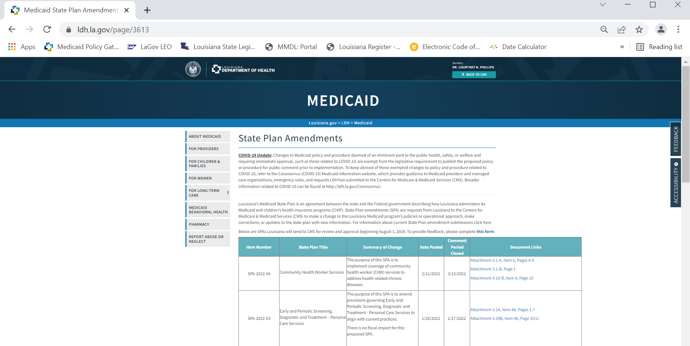Click the Summary of Change column header
Image resolution: width=690 pixels, height=346 pixels.
382,247
